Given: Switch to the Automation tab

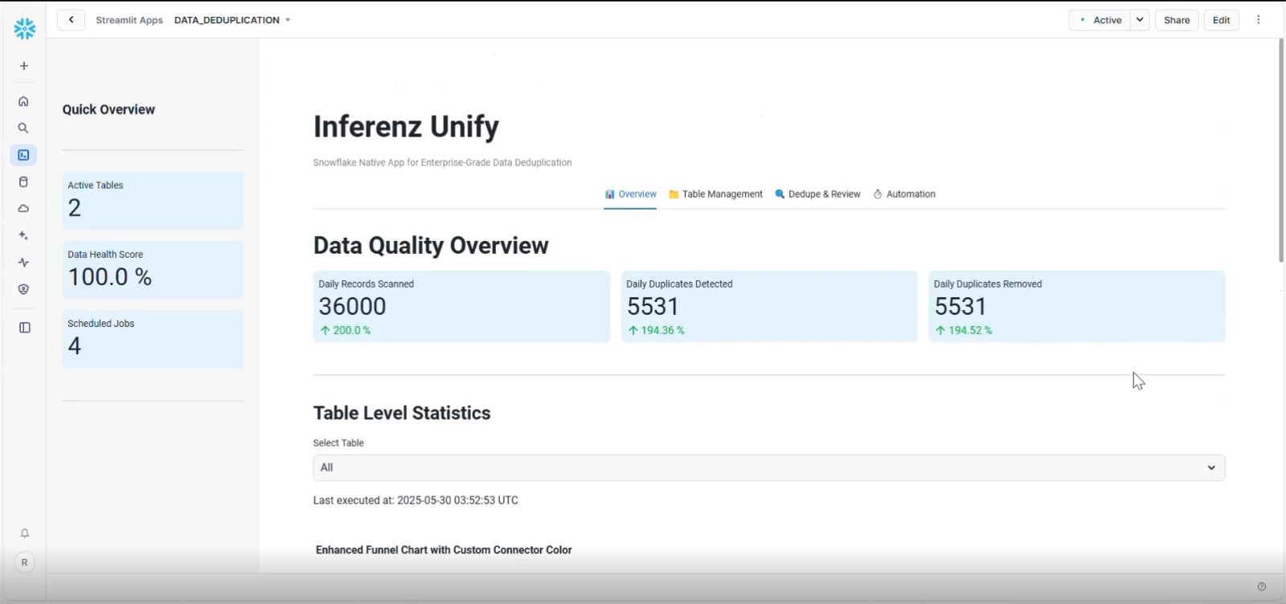Looking at the screenshot, I should (904, 194).
